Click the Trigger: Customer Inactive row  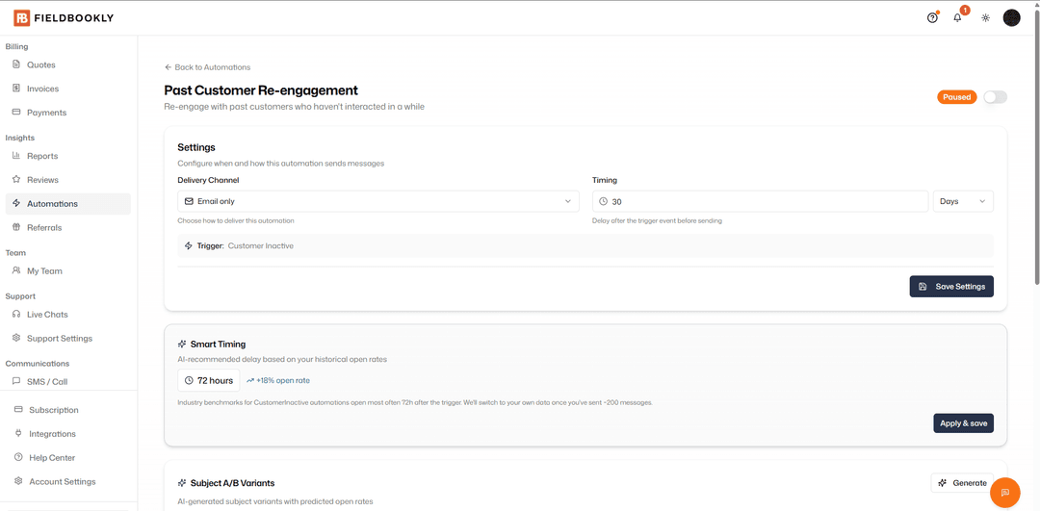point(585,246)
